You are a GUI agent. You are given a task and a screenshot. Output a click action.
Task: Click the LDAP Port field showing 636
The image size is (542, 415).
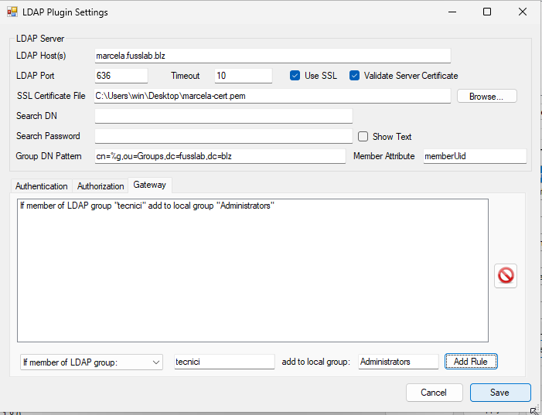click(x=121, y=76)
